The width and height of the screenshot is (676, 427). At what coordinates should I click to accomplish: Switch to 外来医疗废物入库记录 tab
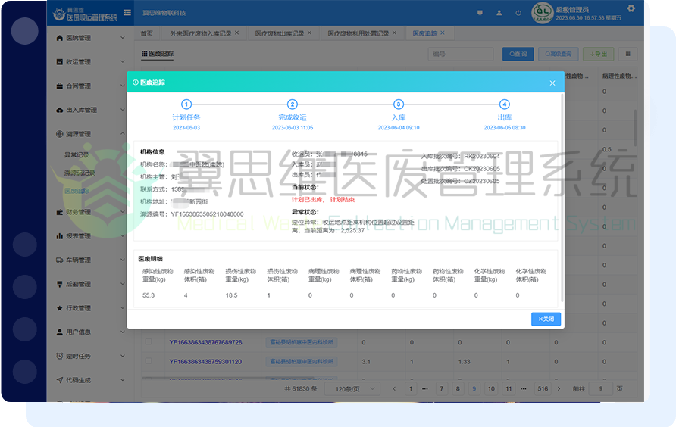coord(200,33)
